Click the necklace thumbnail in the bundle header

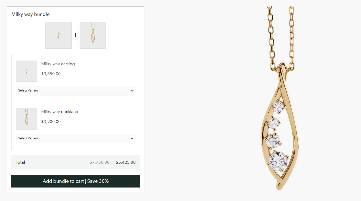[x=93, y=35]
